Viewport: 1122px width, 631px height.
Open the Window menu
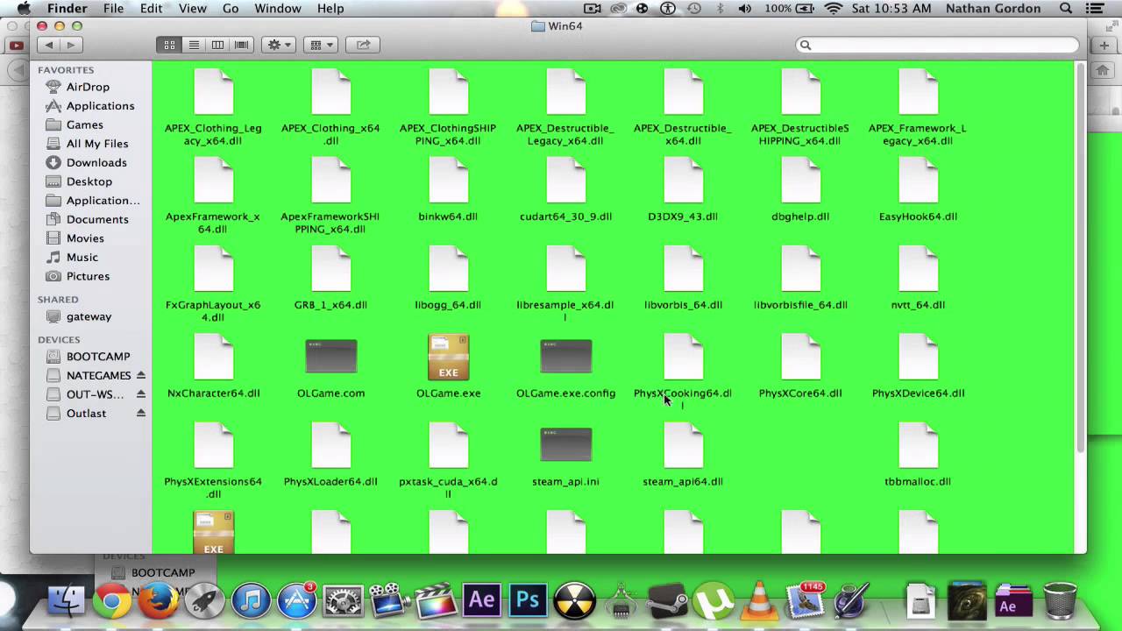click(x=277, y=9)
